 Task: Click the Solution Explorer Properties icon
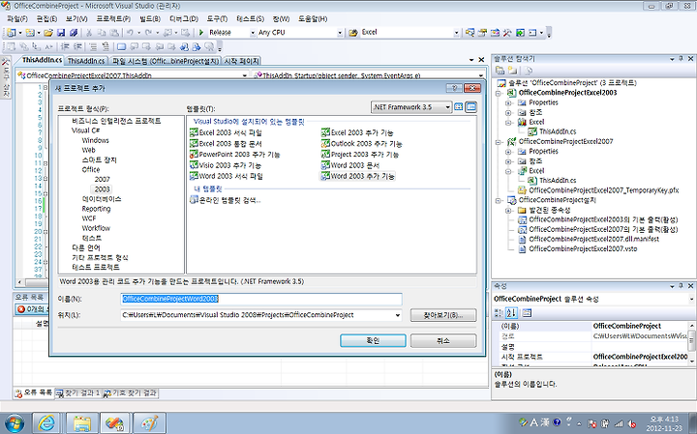point(500,71)
